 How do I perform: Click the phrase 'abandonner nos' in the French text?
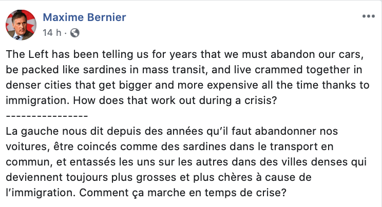point(296,131)
